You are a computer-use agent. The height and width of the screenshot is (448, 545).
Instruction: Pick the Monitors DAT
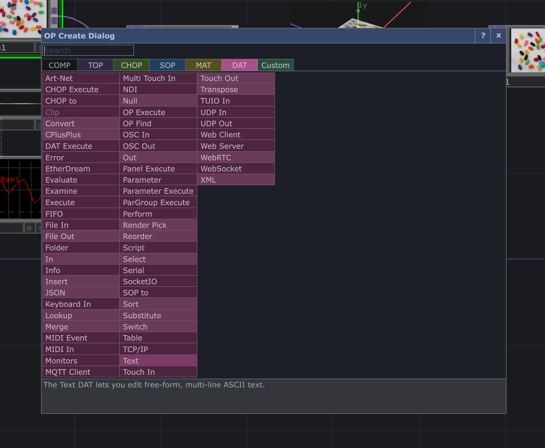[x=81, y=361]
